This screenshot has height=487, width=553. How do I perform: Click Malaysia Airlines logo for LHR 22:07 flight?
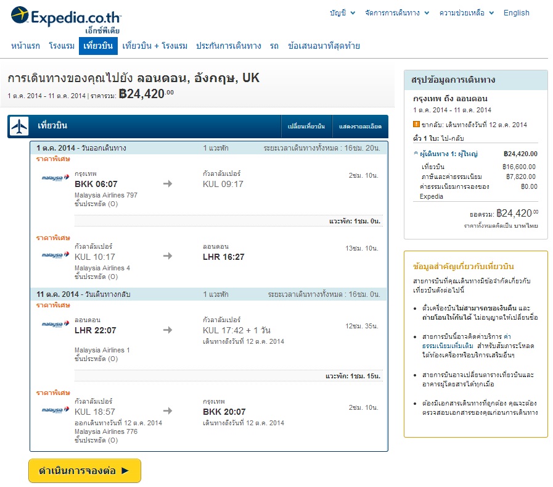point(55,323)
